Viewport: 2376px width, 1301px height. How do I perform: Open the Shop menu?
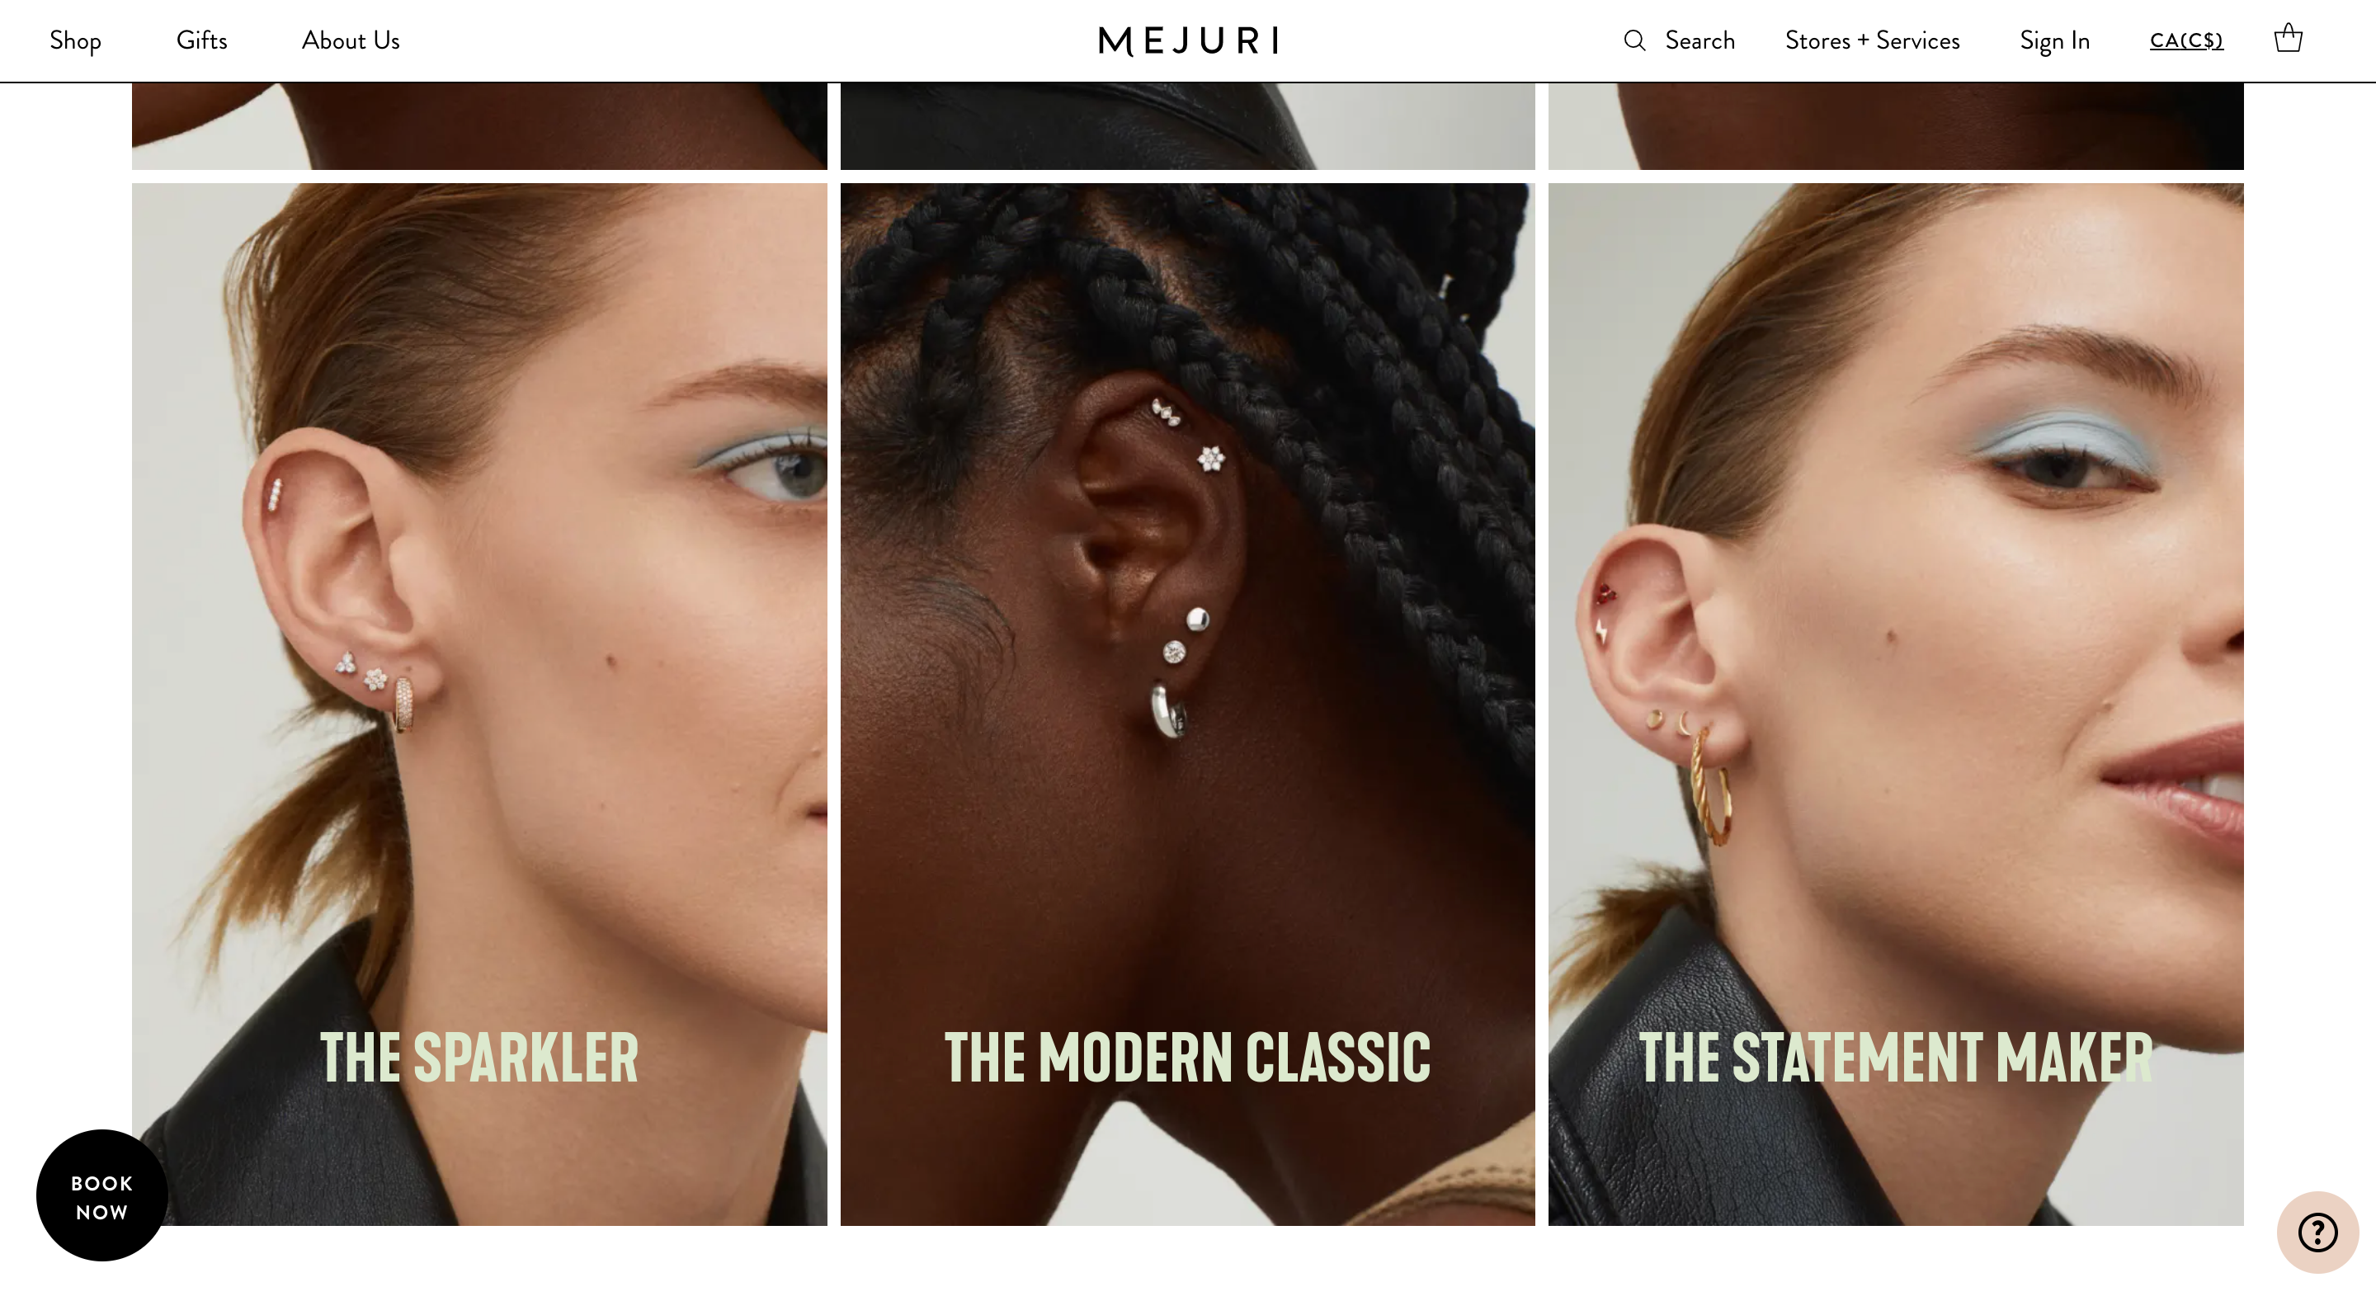76,40
